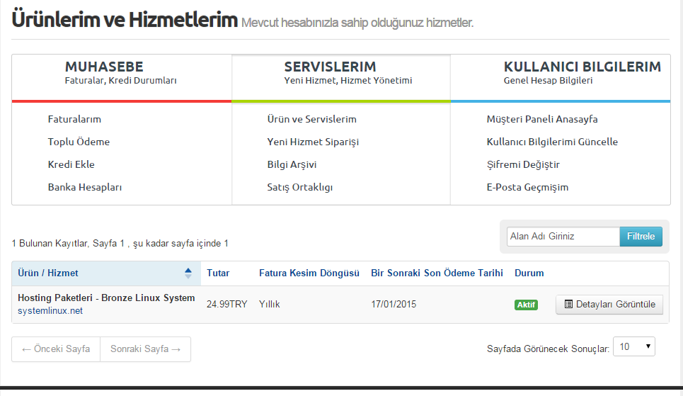
Task: Switch to the SERVISLERIM tab
Action: point(341,73)
